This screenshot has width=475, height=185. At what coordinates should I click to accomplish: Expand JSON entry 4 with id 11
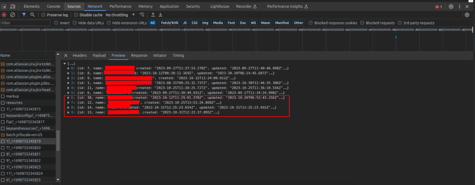[68, 88]
